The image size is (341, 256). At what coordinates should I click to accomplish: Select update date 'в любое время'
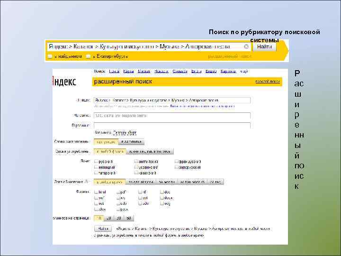point(109,182)
